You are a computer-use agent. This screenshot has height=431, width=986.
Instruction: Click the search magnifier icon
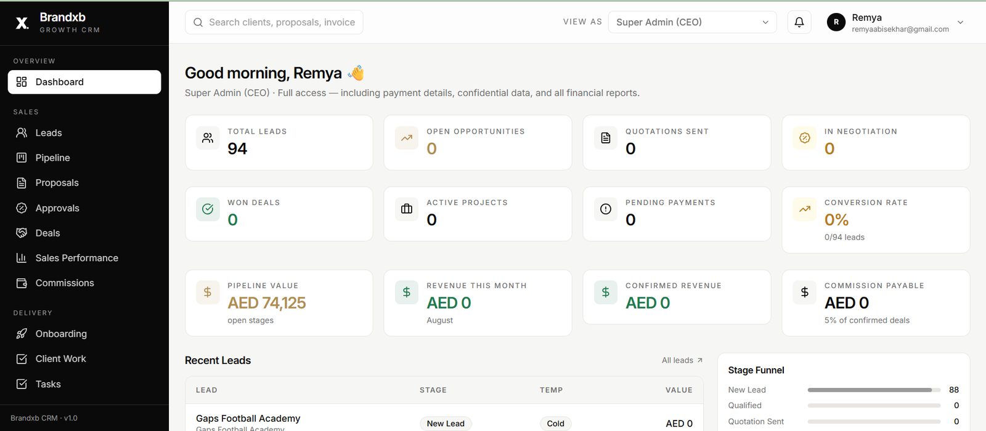click(198, 22)
